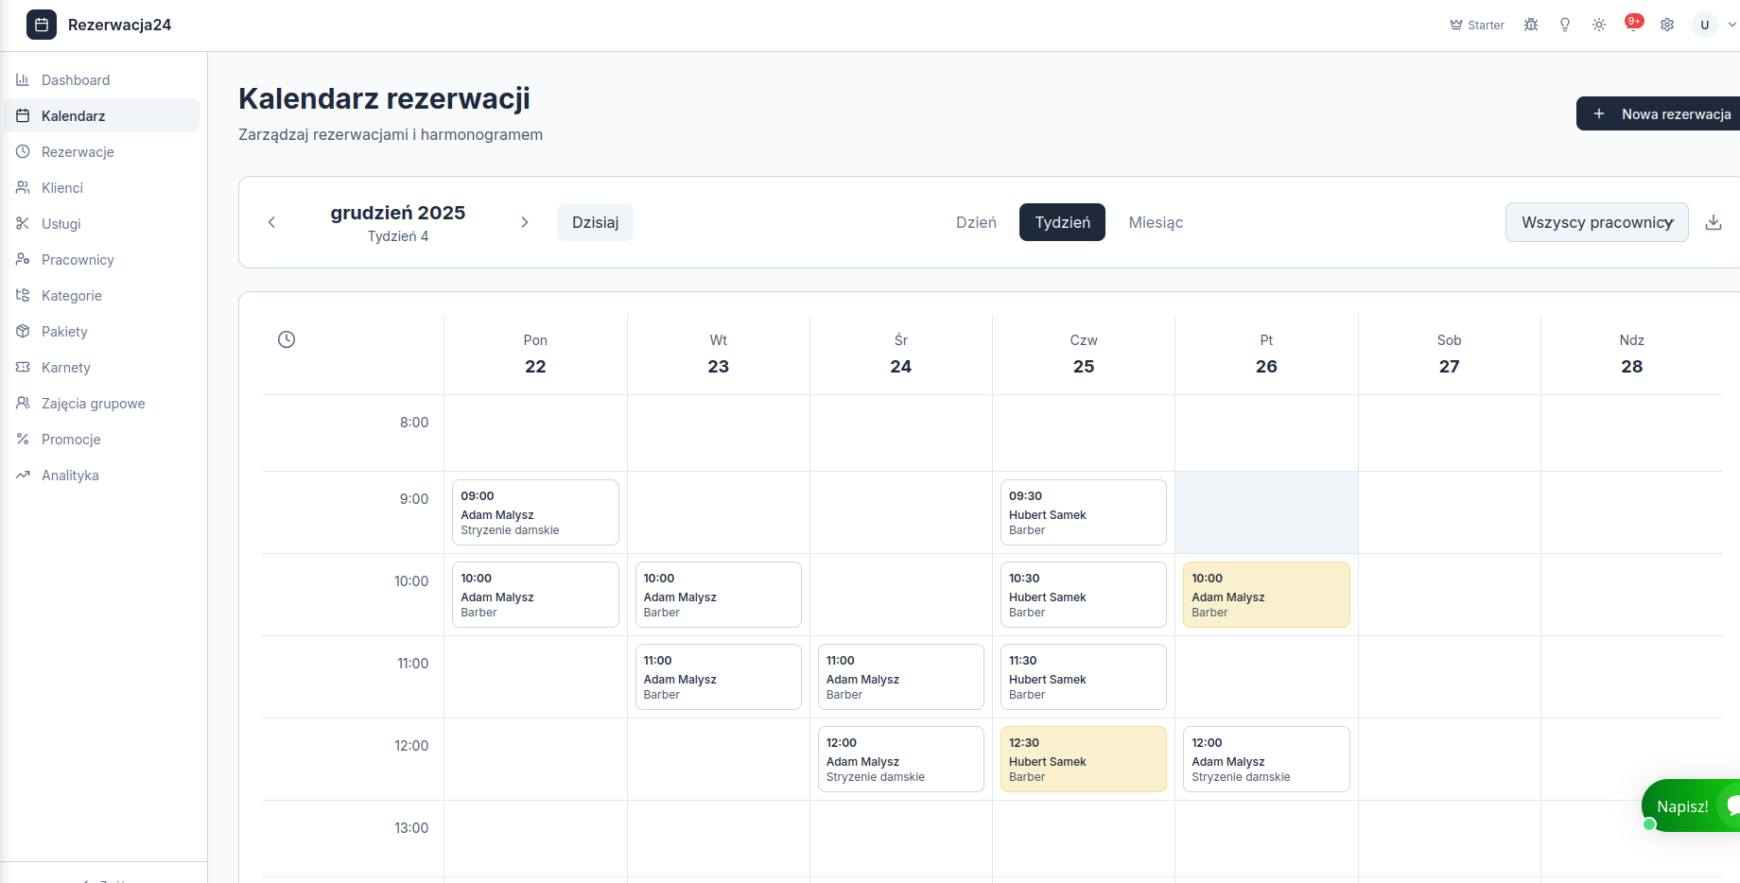Screen dimensions: 1740x883
Task: Switch calendar to Miesiąc view
Action: click(1156, 222)
